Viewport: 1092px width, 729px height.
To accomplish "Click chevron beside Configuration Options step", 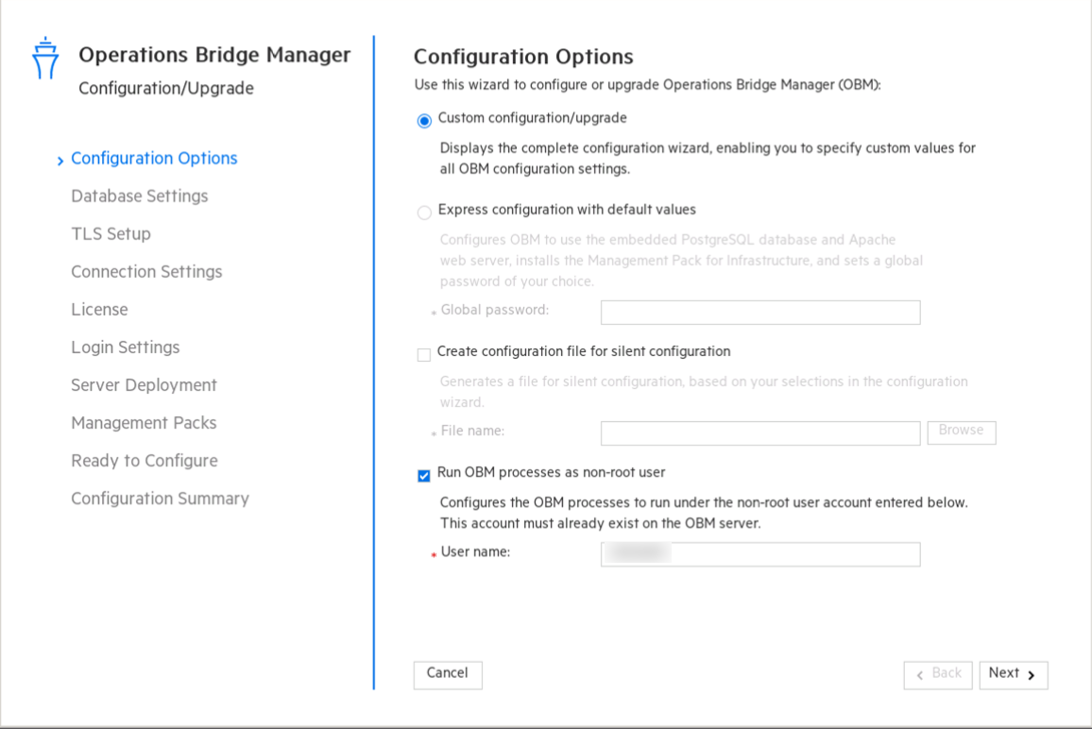I will (60, 161).
